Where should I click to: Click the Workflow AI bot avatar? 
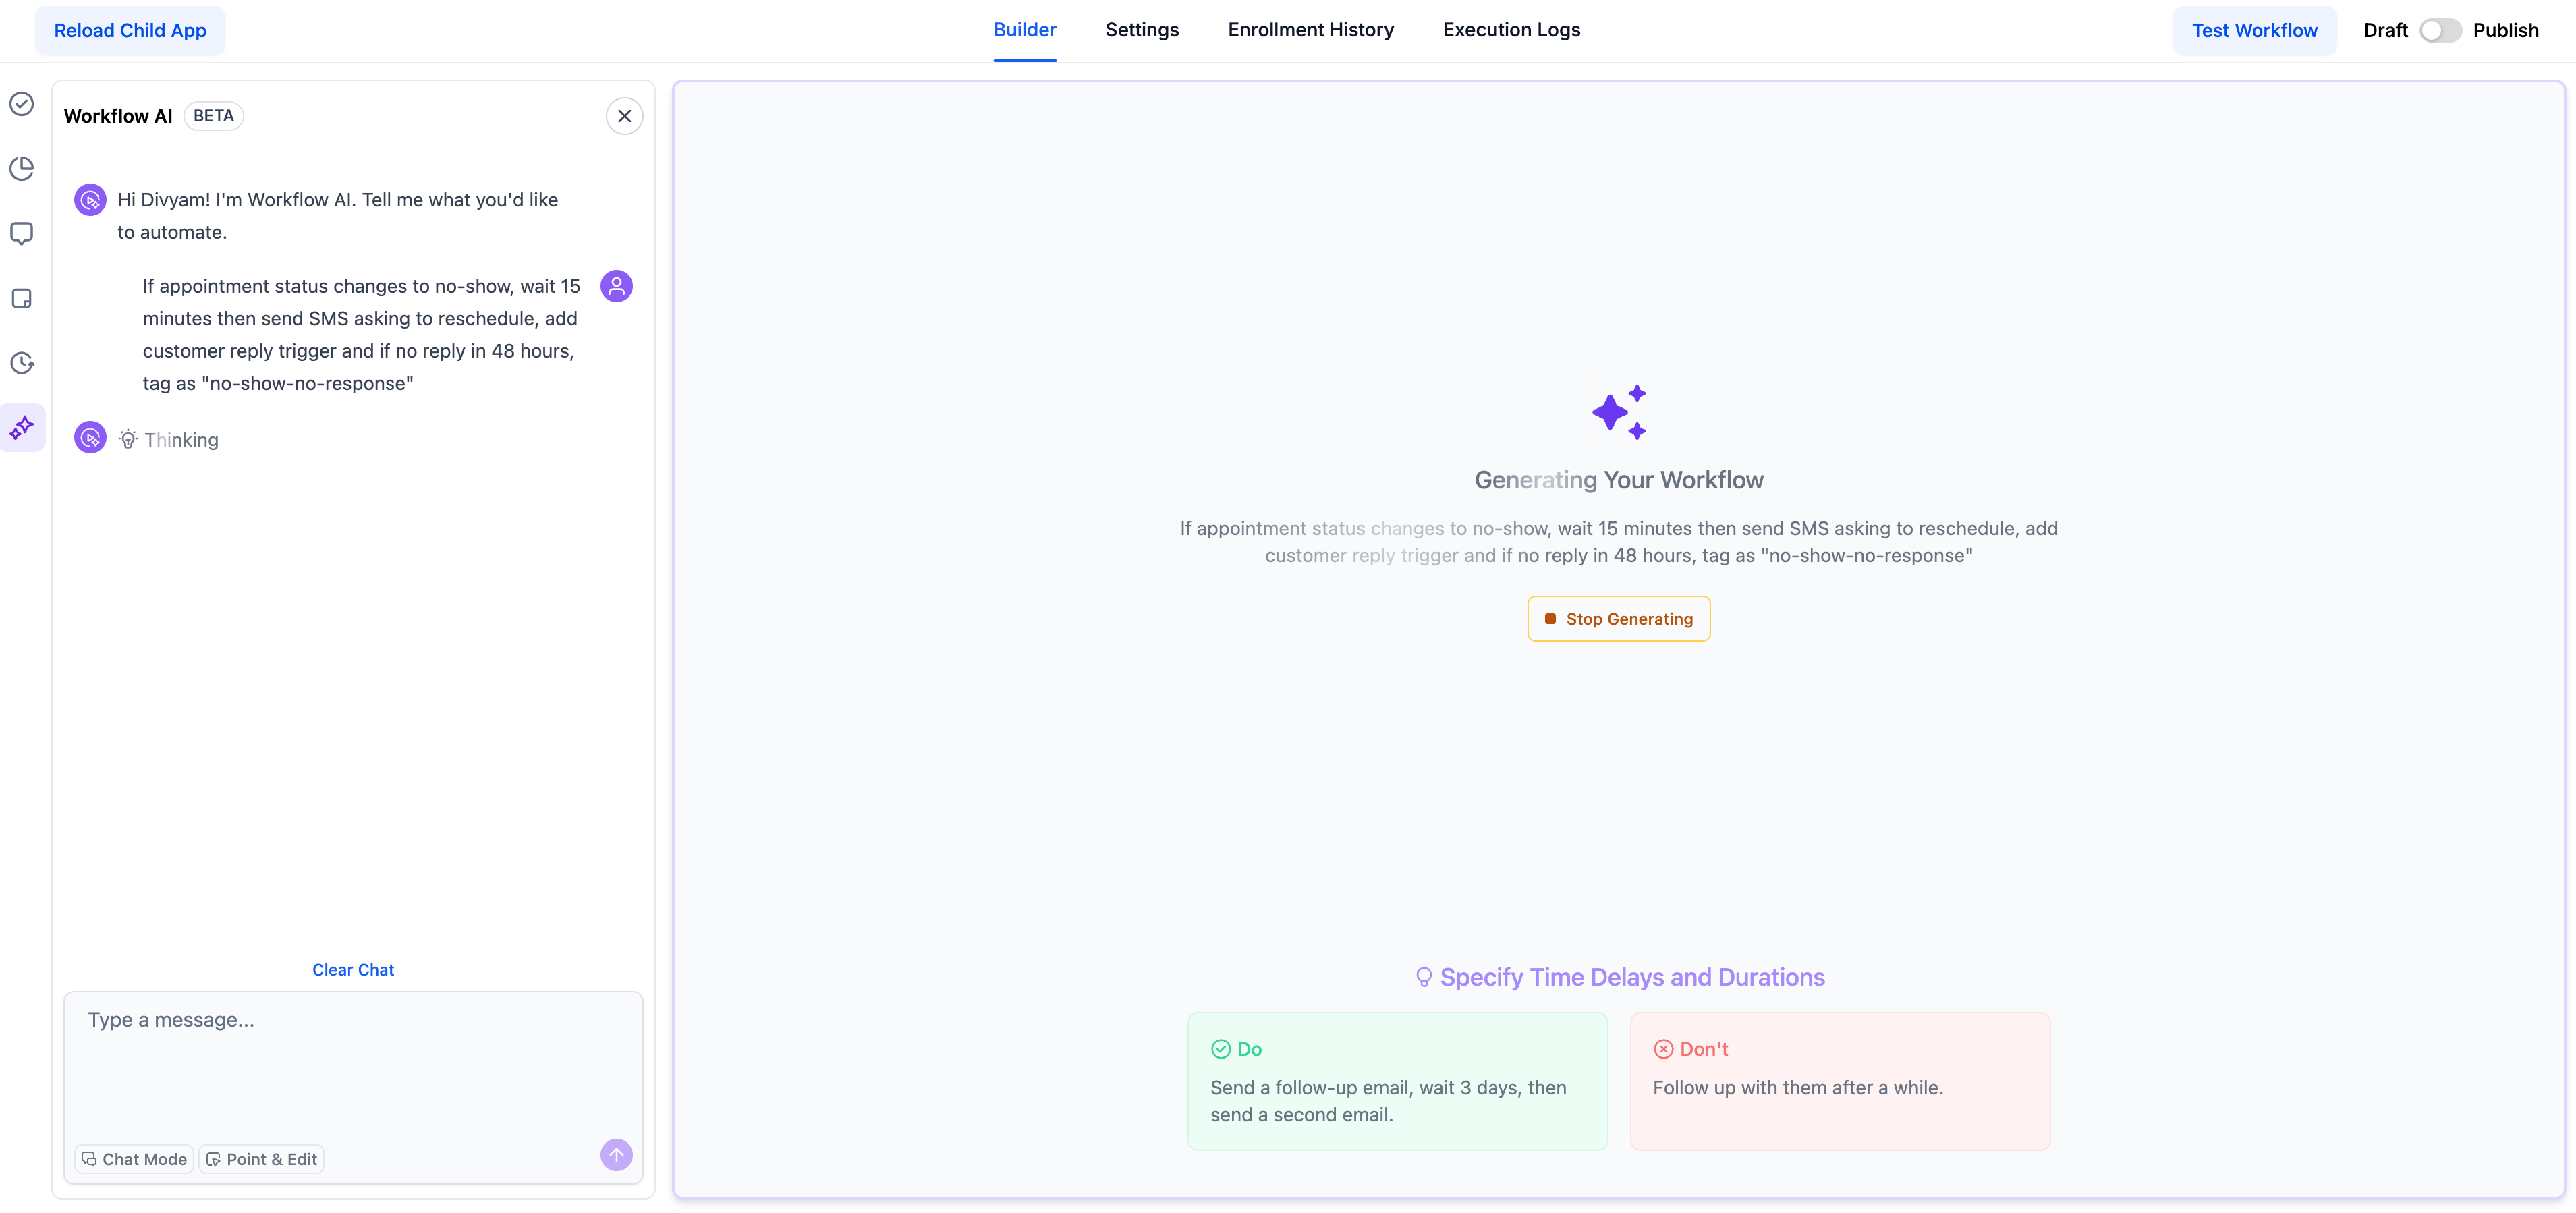90,200
